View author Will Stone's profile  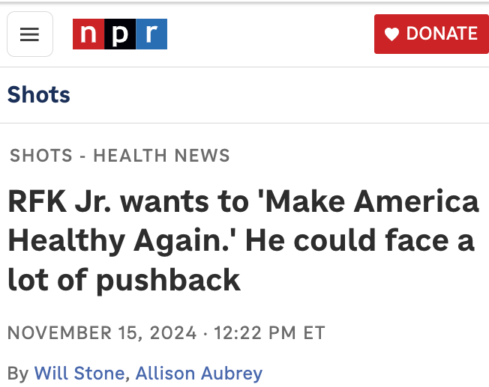click(79, 373)
